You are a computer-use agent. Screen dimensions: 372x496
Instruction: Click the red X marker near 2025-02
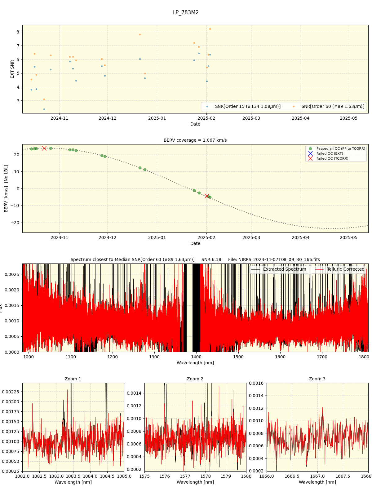(207, 196)
